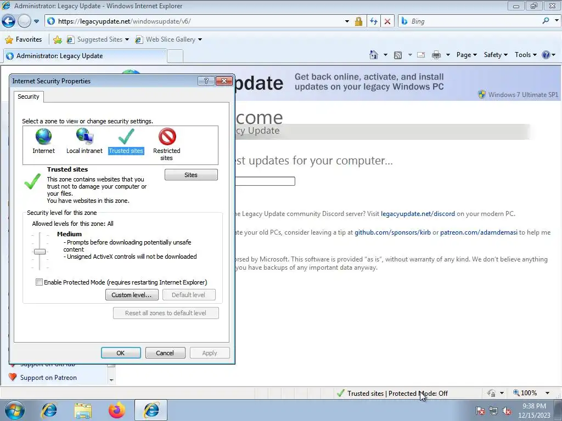Click the Read Mail icon
562x421 pixels.
pos(421,55)
